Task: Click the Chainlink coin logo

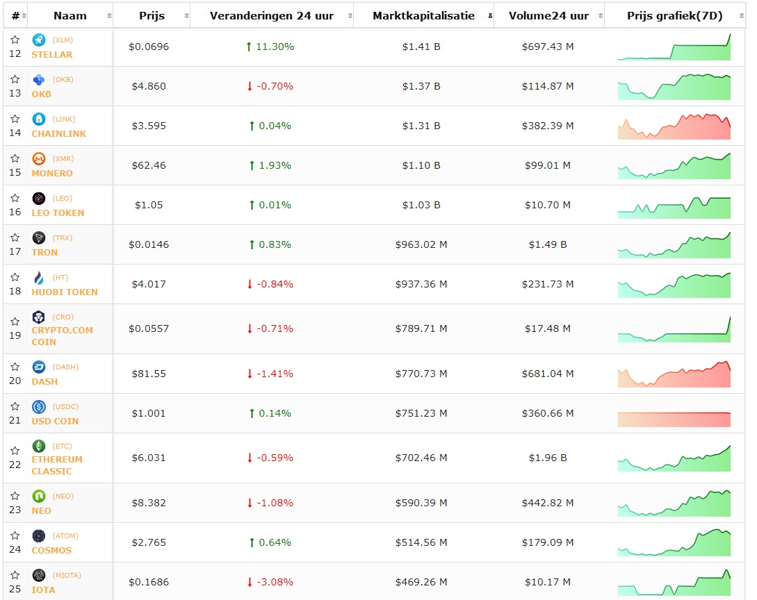Action: click(x=38, y=119)
